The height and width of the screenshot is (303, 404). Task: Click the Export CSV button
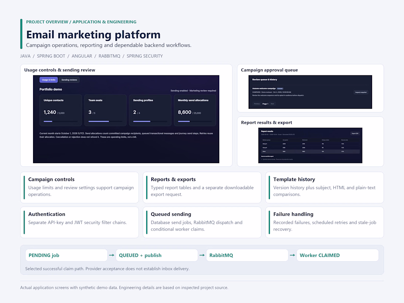355,133
